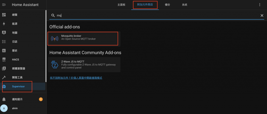Select Supervisor in the sidebar
267x114 pixels.
coord(23,86)
